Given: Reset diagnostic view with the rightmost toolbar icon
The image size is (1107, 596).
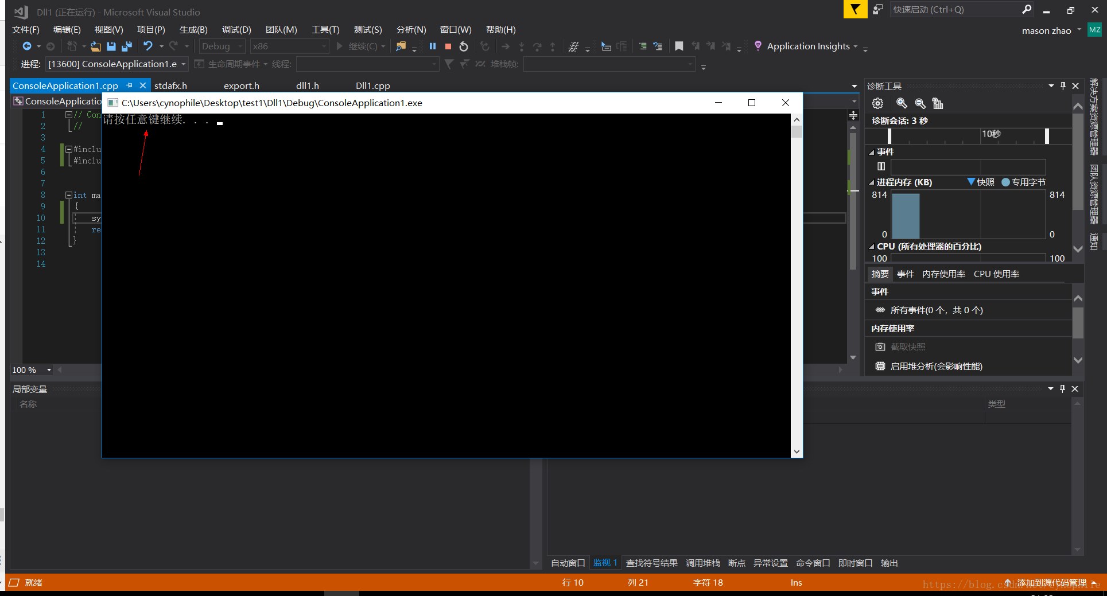Looking at the screenshot, I should tap(938, 103).
